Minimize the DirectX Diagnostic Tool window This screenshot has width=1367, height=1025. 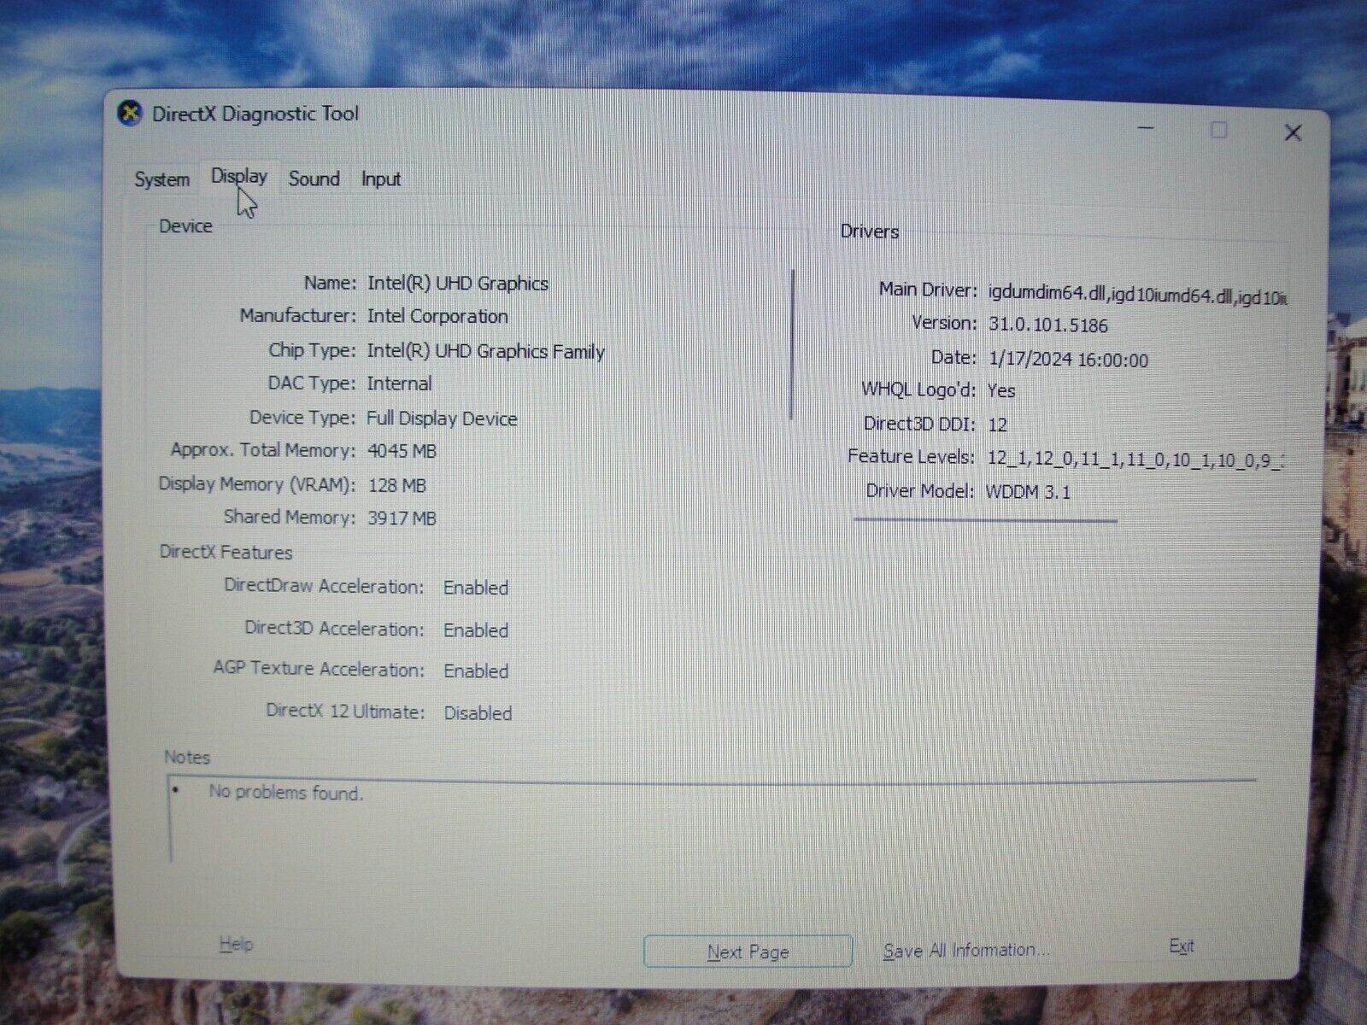(1147, 128)
